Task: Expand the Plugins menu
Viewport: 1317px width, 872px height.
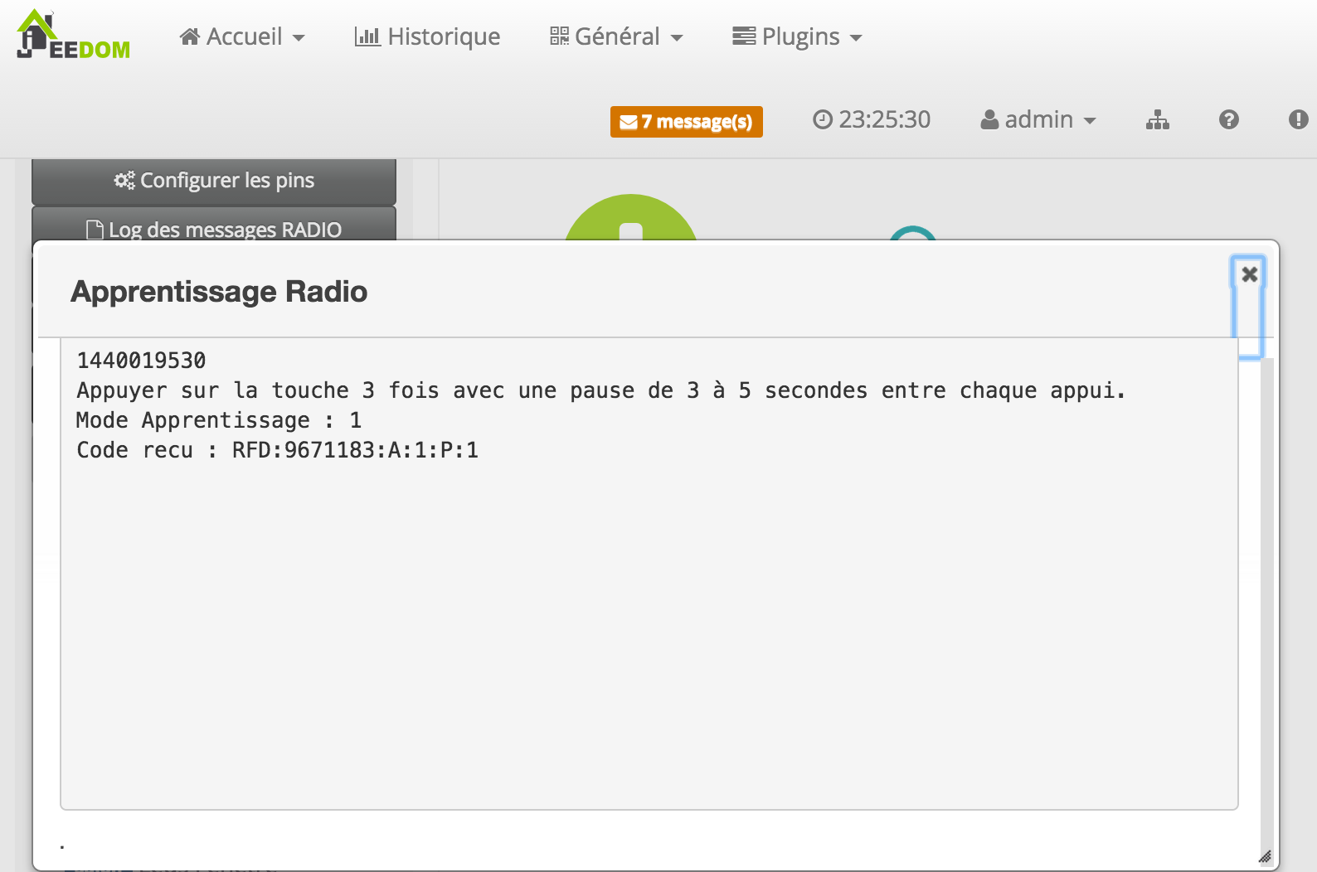Action: click(797, 36)
